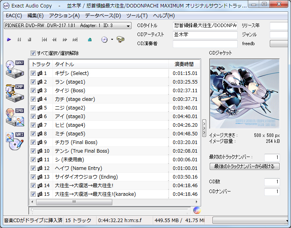Open the データベース(D) menu

click(103, 16)
